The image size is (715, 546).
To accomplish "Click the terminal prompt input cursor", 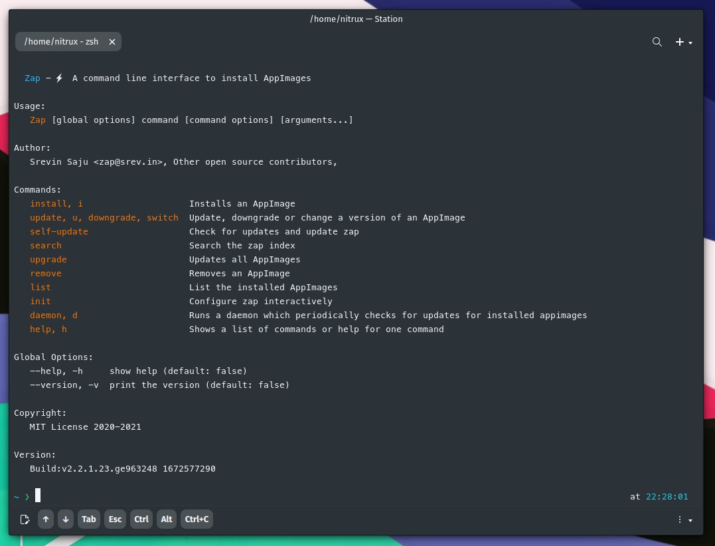I will click(x=38, y=496).
